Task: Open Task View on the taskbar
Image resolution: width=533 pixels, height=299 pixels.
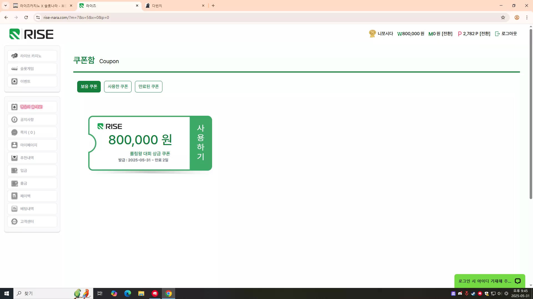Action: coord(100,293)
